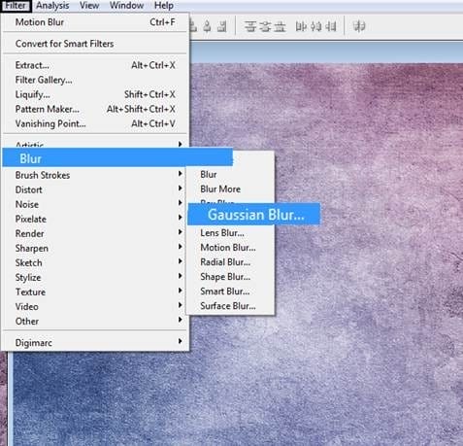Screen dimensions: 463x446
Task: Click the distribute left edges icon
Action: tap(301, 26)
